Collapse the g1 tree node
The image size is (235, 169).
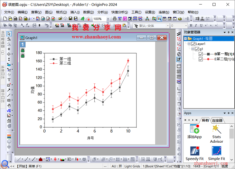(x=193, y=49)
